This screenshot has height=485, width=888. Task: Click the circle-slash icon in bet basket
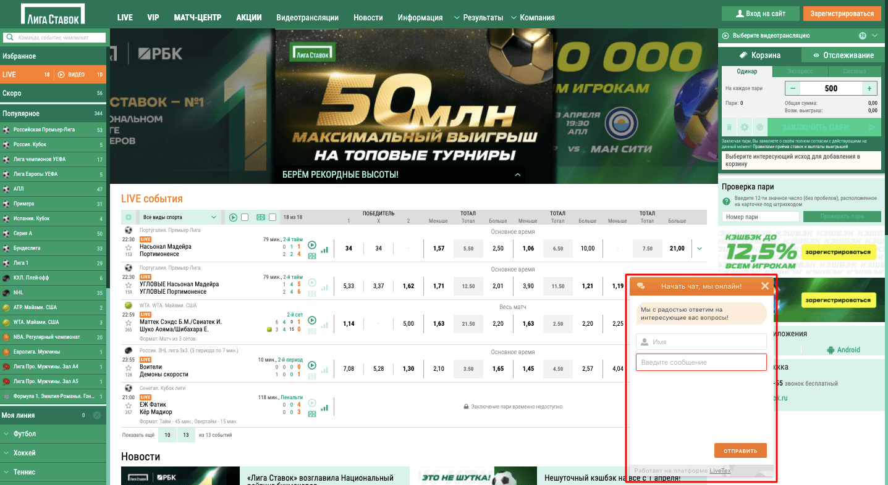tap(759, 127)
